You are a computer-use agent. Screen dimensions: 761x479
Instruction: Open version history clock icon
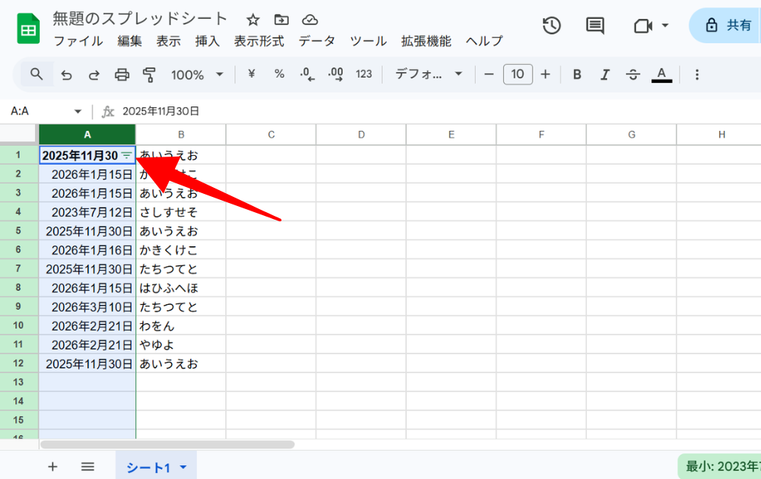coord(552,25)
